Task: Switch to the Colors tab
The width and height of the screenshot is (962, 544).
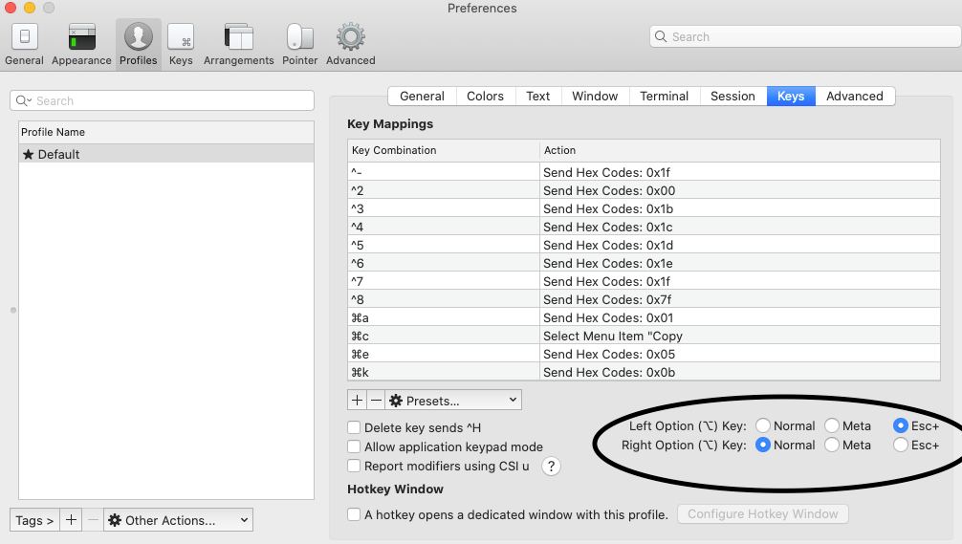Action: coord(485,97)
